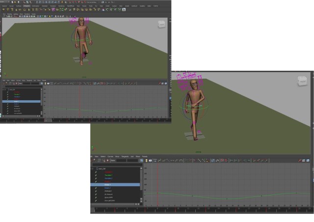This screenshot has height=222, width=314.
Task: Select highlighted 'Rotate Y' row in lower outliner
Action: 115,185
